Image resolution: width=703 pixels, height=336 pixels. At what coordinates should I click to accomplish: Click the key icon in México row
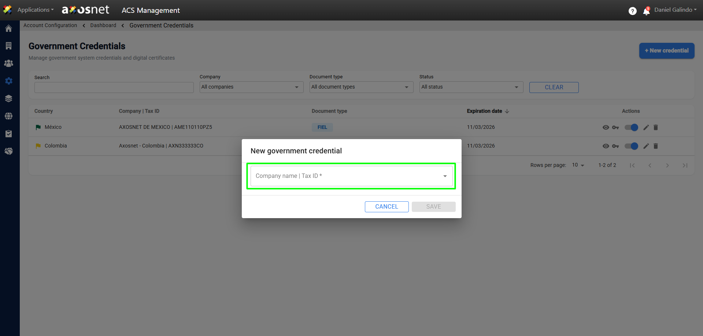coord(615,127)
